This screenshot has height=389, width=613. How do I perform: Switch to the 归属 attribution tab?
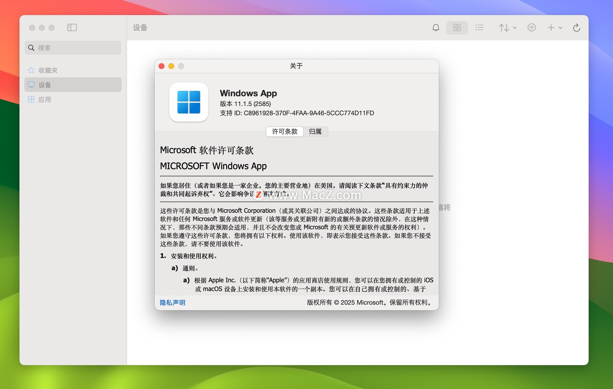pos(315,131)
